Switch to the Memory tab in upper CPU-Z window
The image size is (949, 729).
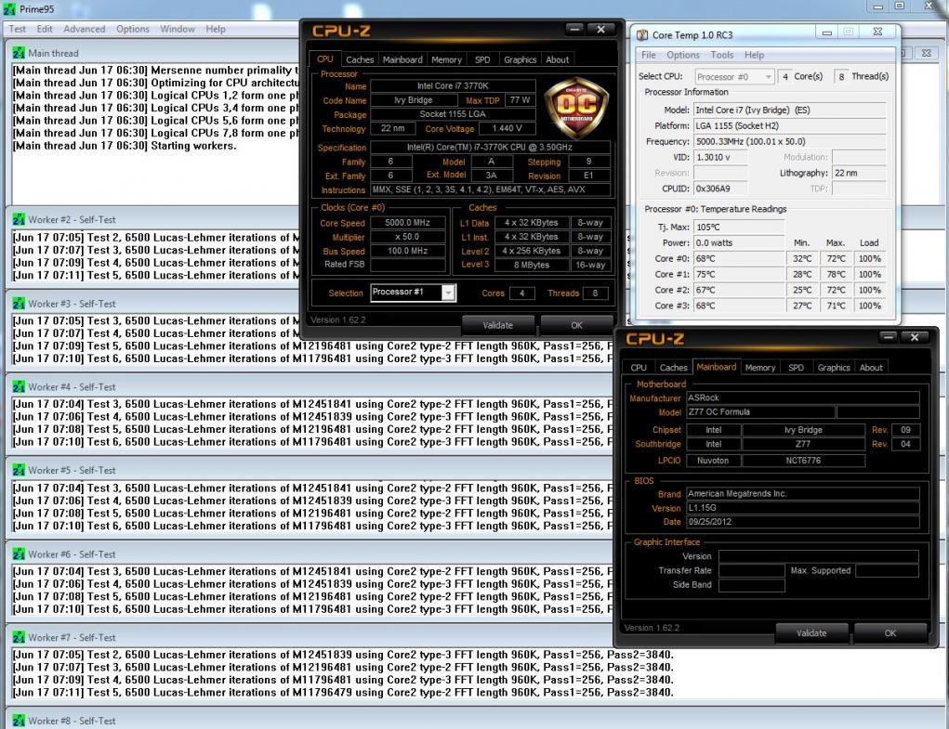coord(447,59)
